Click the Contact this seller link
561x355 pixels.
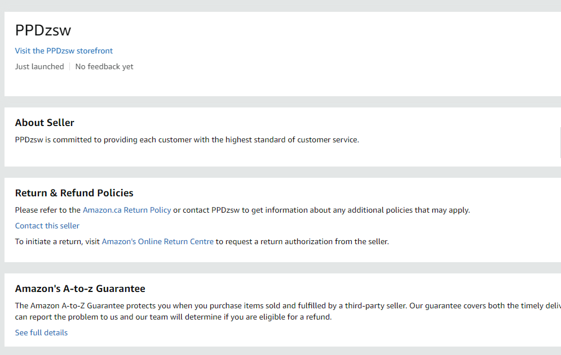tap(47, 226)
